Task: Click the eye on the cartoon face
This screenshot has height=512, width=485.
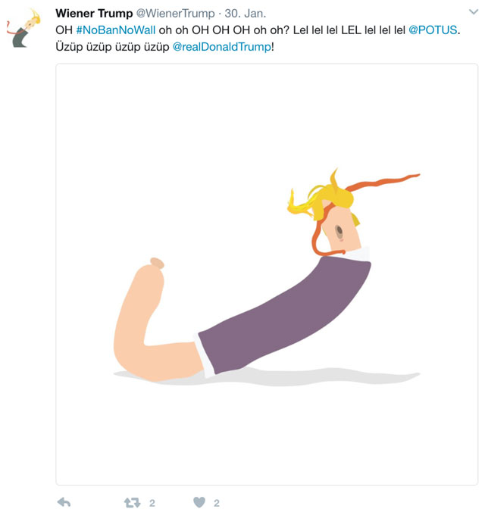Action: pos(339,230)
